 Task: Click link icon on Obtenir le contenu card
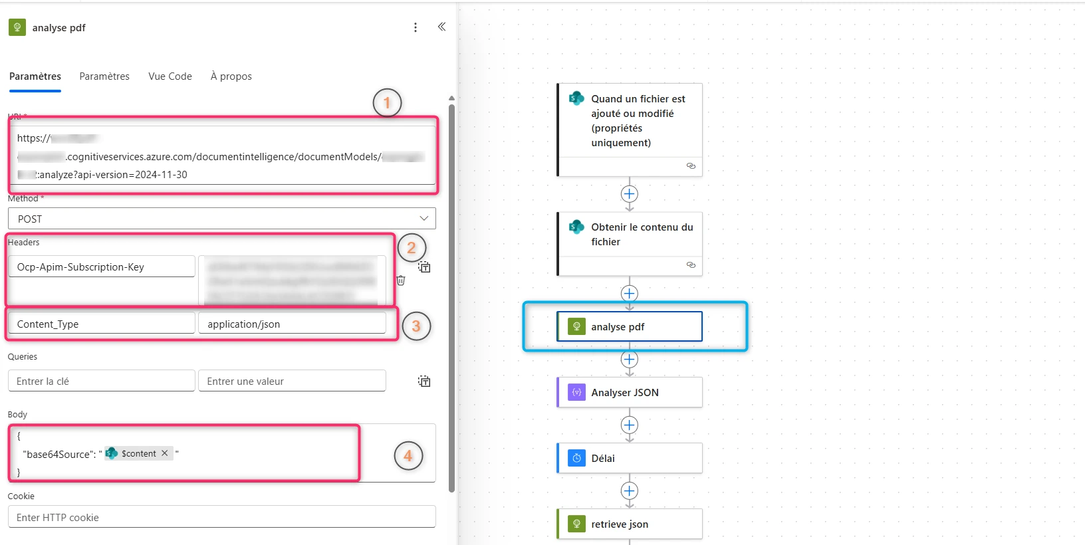pos(691,265)
